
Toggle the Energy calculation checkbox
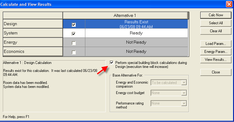pyautogui.click(x=74, y=43)
